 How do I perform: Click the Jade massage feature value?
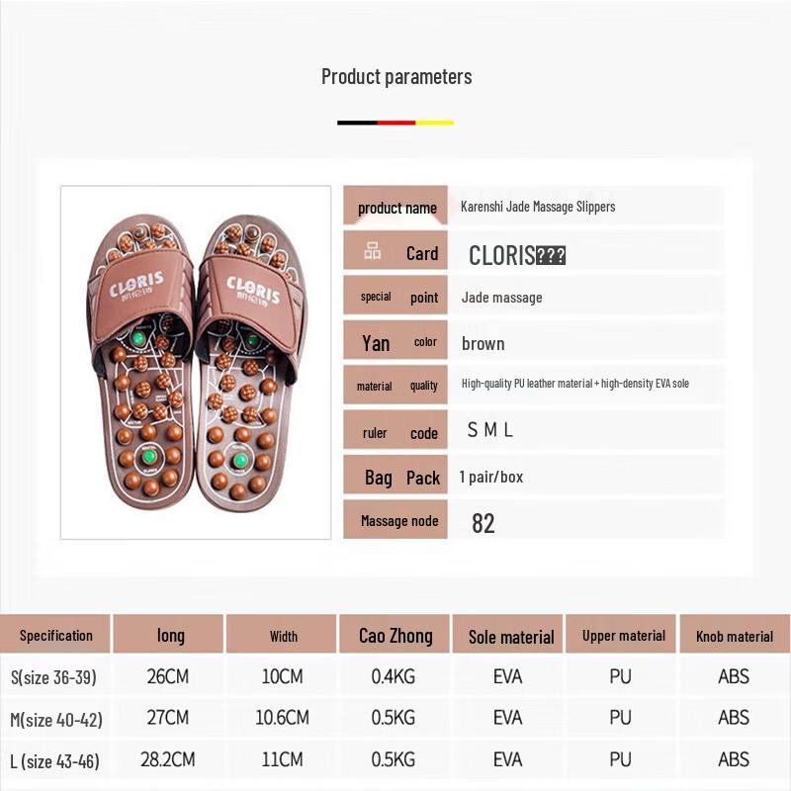click(x=501, y=298)
